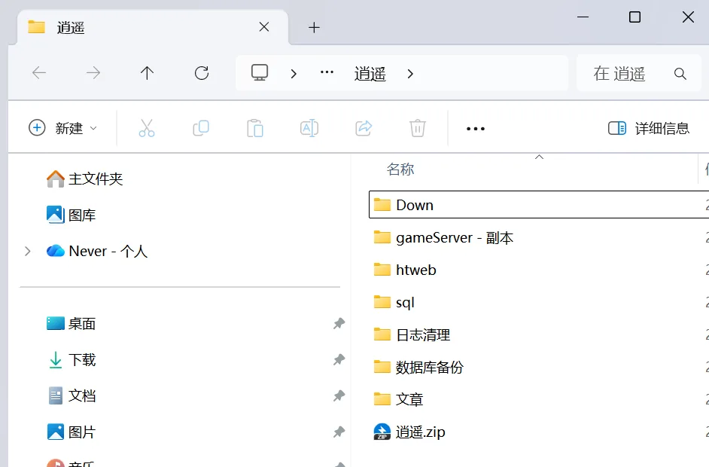Click the Rename icon
Screen dimensions: 709x467
tap(309, 128)
